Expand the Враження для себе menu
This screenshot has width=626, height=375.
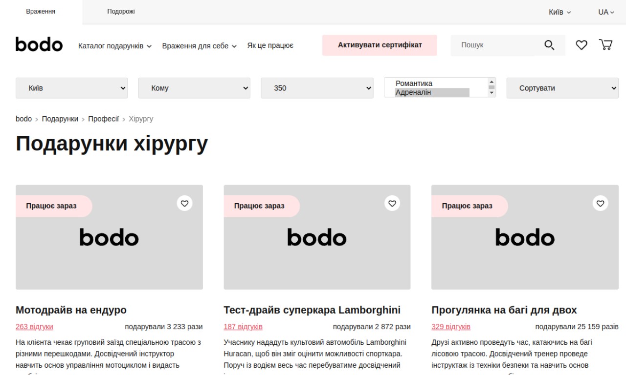tap(200, 46)
